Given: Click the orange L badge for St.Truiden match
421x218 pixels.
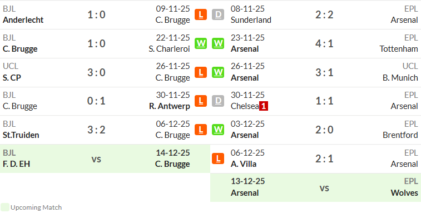Looking at the screenshot, I should pyautogui.click(x=201, y=130).
